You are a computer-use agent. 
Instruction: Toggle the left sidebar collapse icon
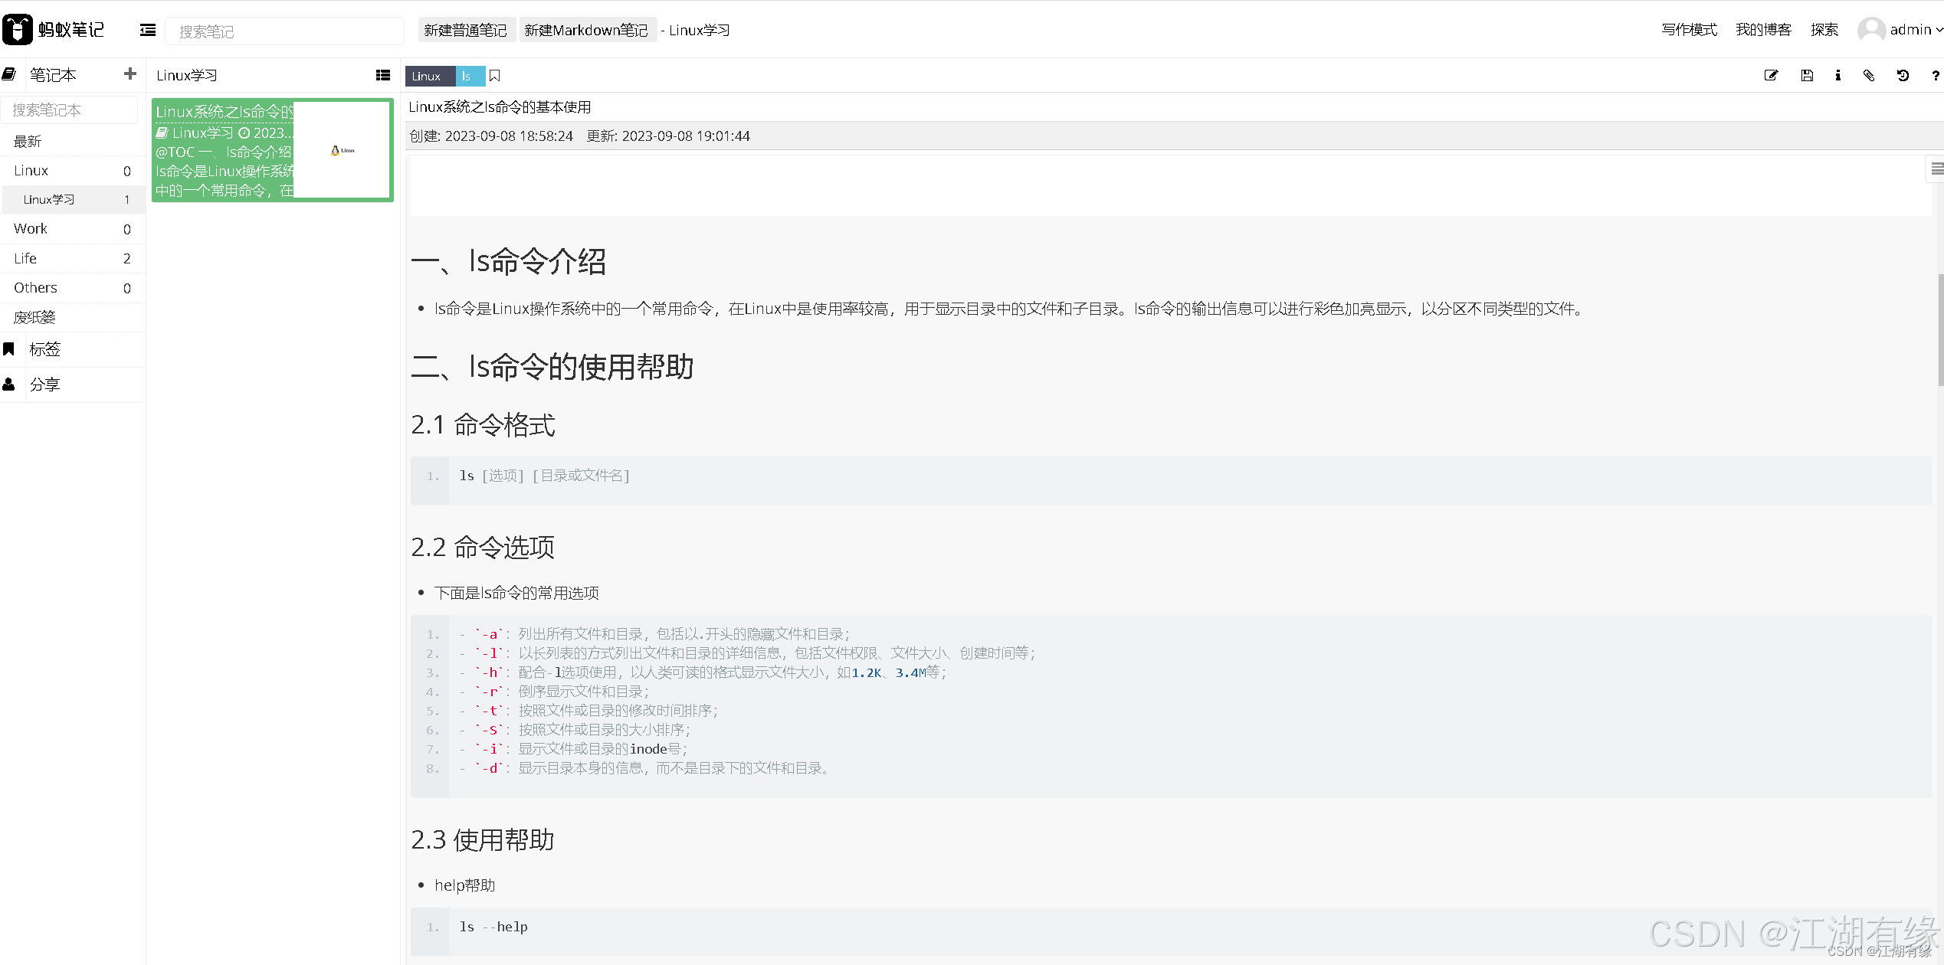(x=148, y=30)
